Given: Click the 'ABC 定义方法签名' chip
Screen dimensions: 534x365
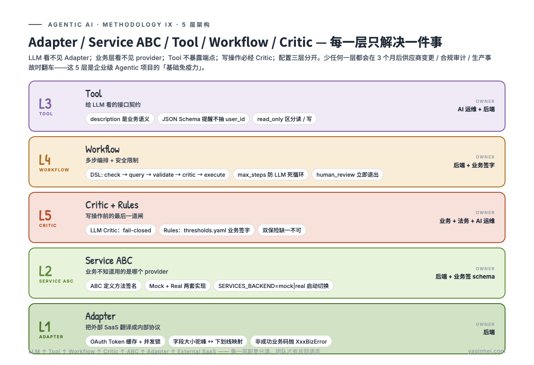Looking at the screenshot, I should [x=113, y=286].
